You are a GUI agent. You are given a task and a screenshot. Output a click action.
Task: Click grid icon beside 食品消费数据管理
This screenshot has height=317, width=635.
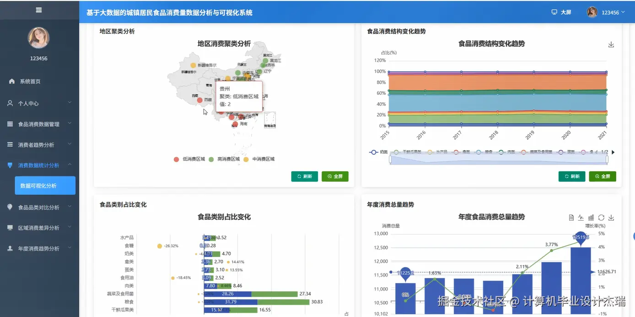click(10, 124)
